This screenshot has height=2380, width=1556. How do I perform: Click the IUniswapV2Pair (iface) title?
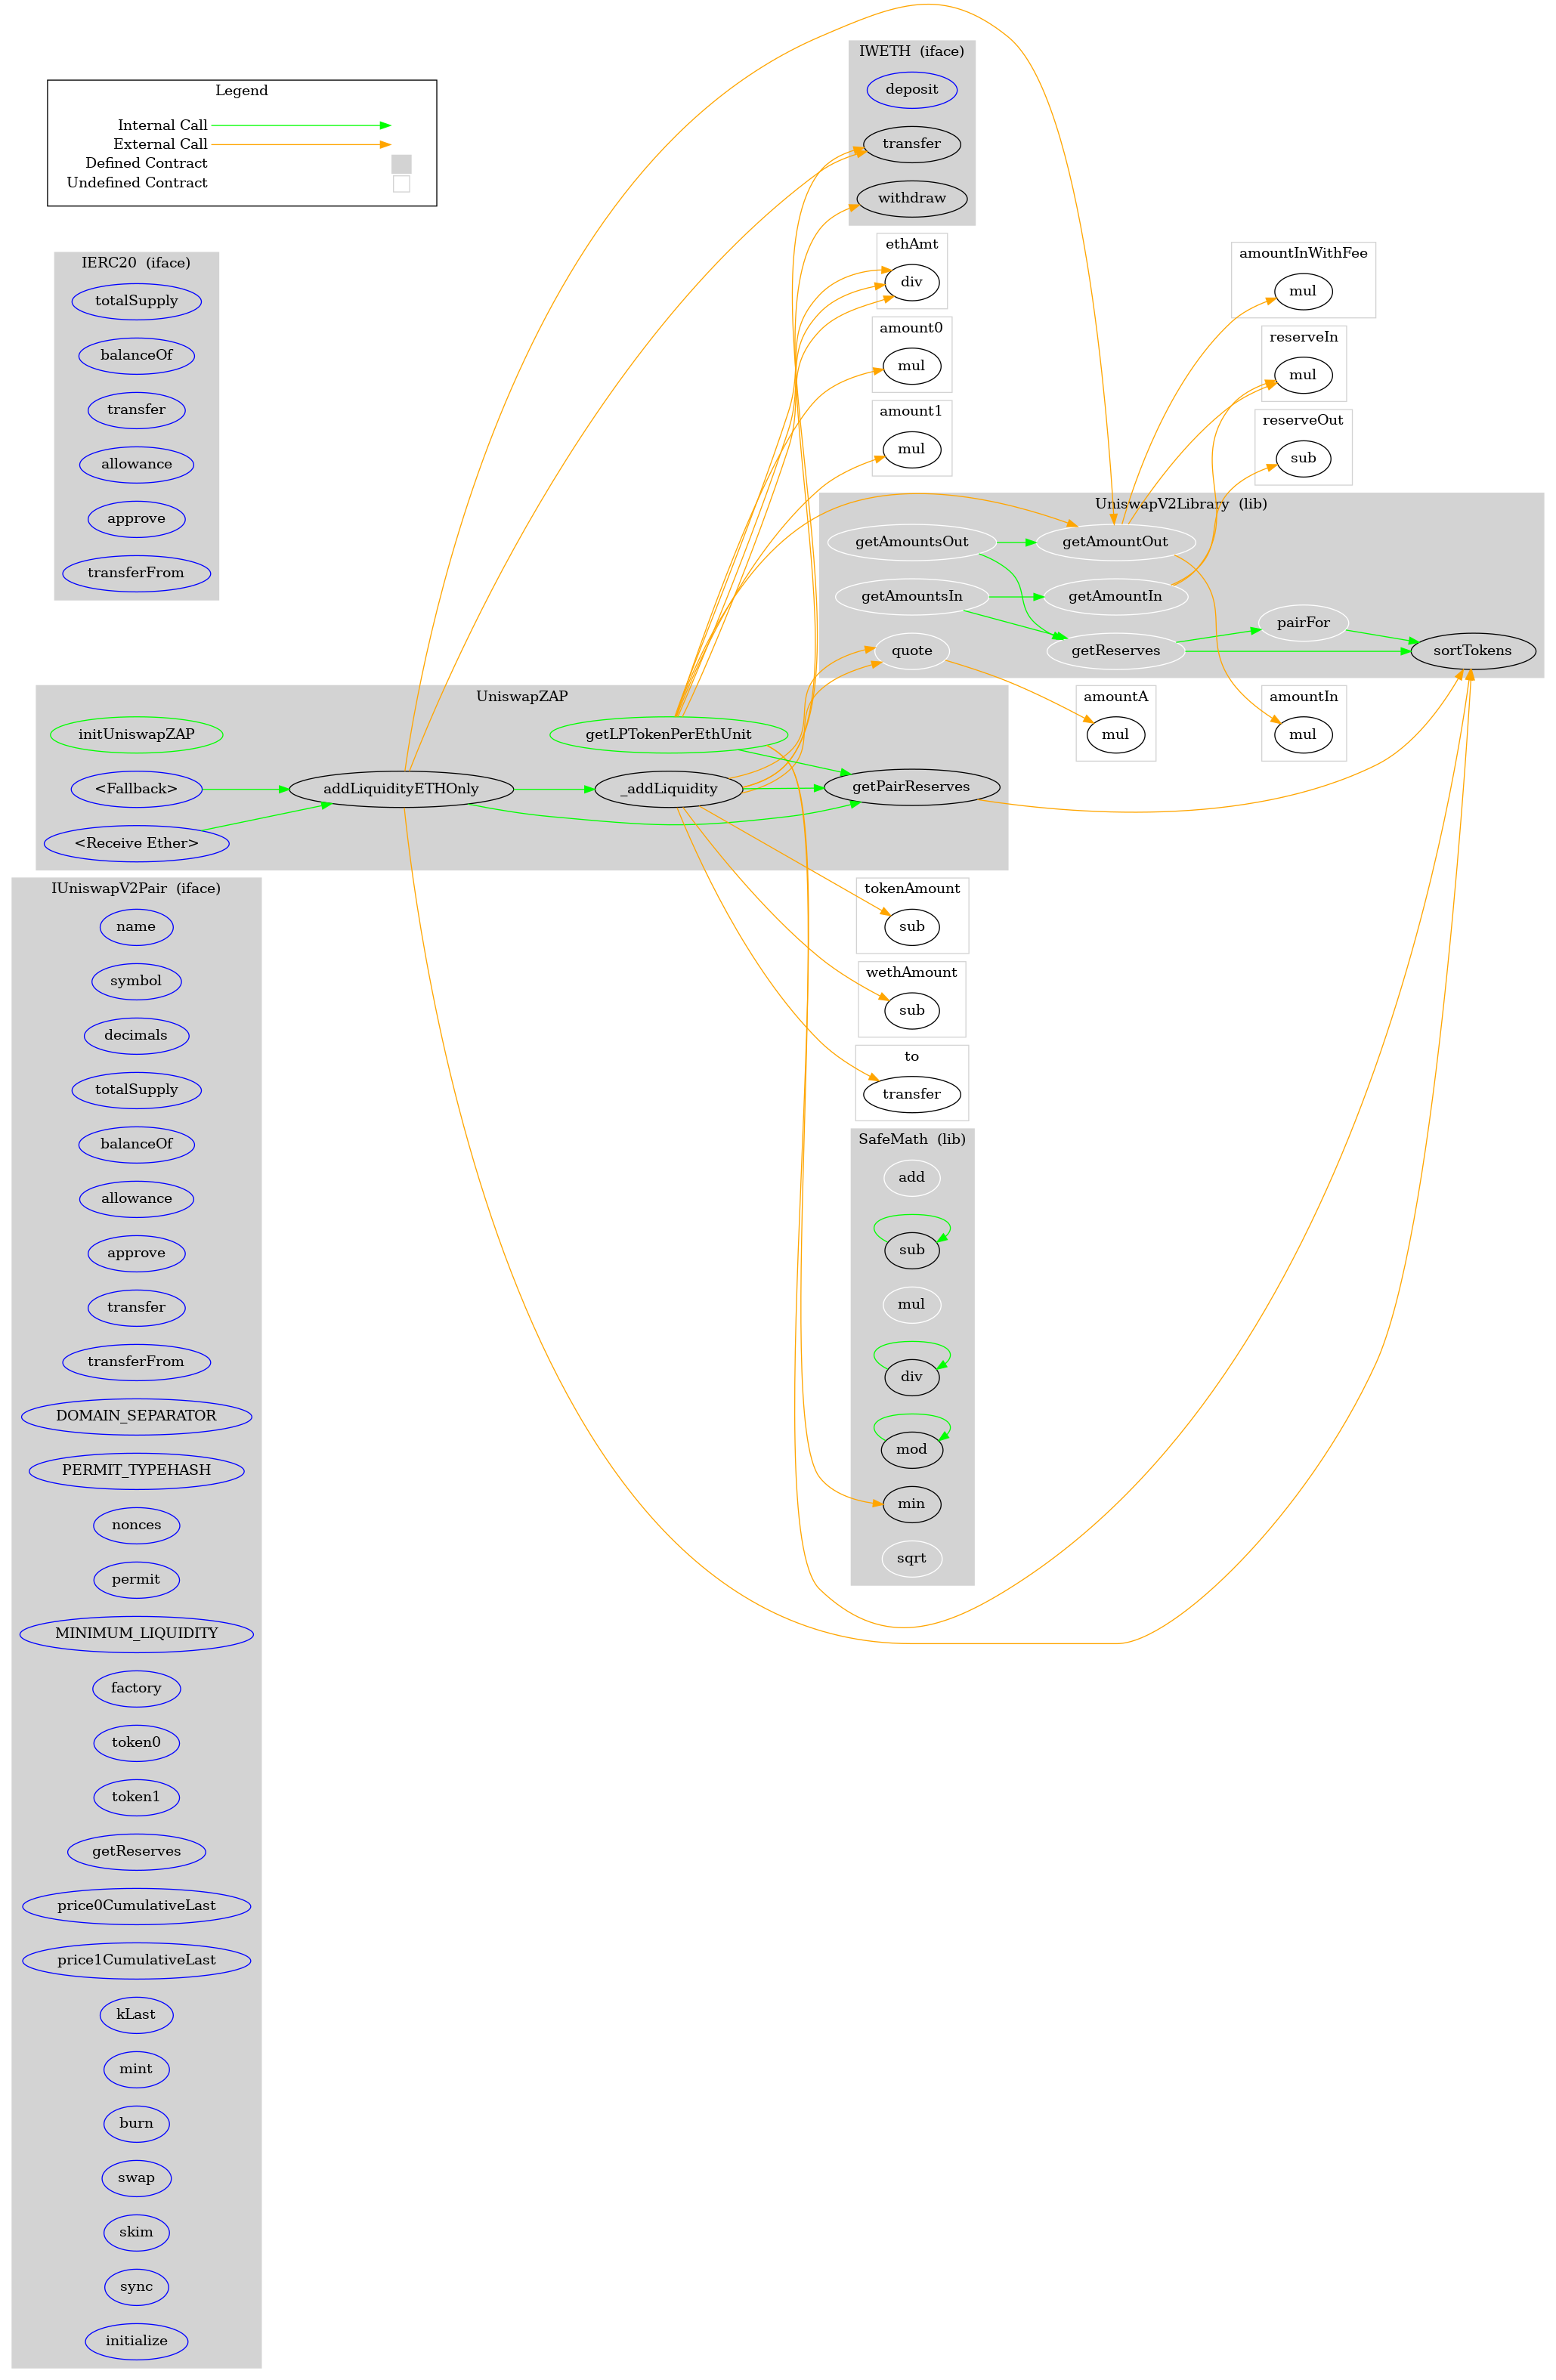coord(136,888)
